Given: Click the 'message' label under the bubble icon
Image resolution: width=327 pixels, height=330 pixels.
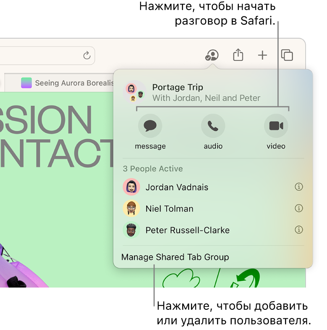Looking at the screenshot, I should pos(150,146).
